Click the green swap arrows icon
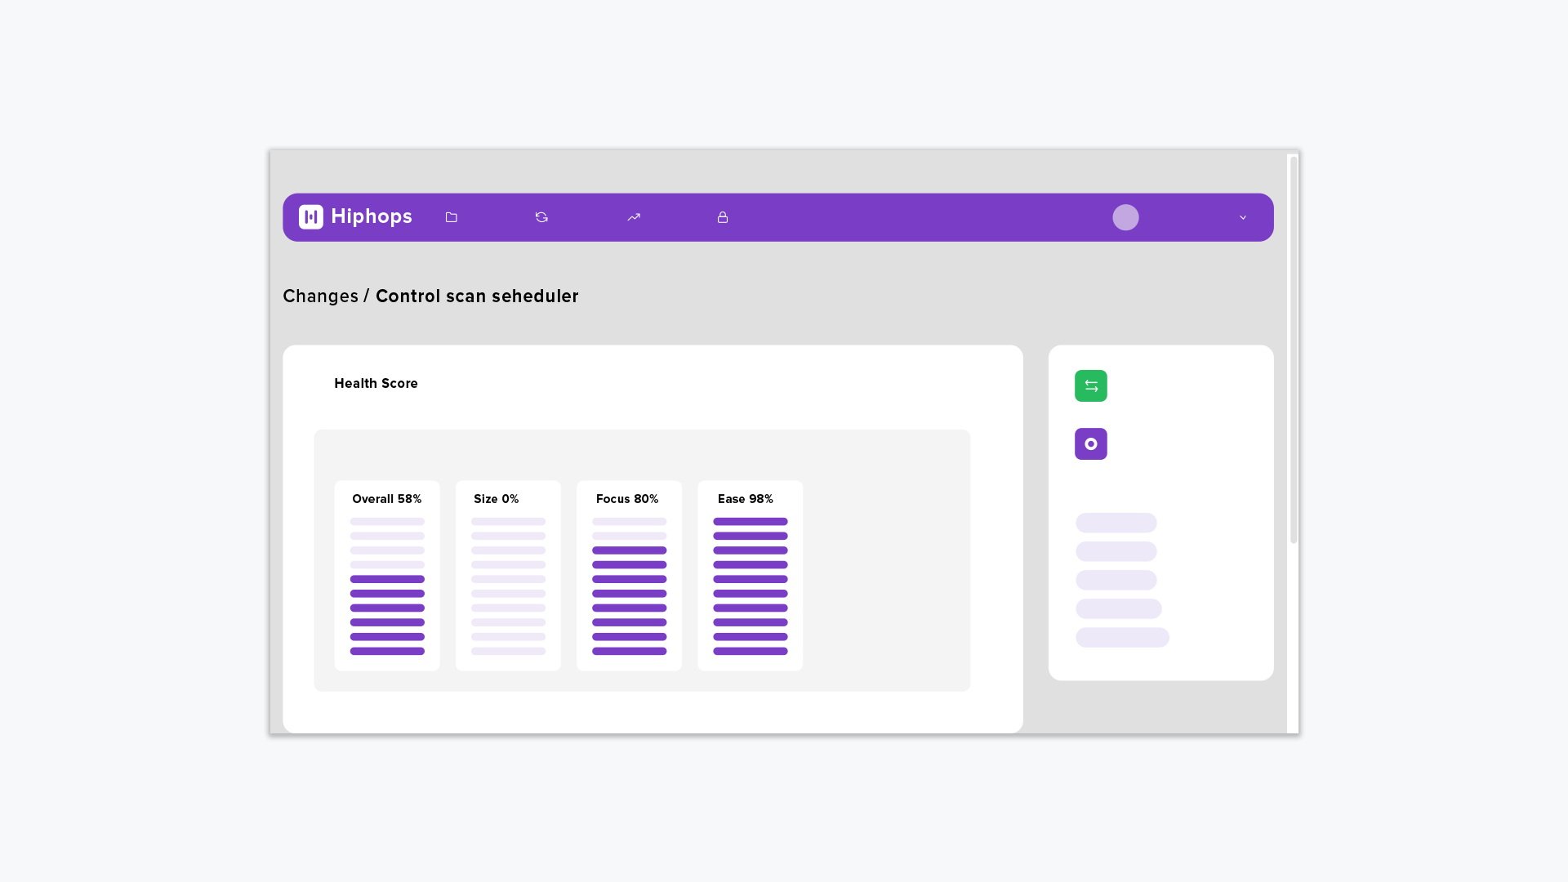This screenshot has width=1568, height=882. (1090, 385)
